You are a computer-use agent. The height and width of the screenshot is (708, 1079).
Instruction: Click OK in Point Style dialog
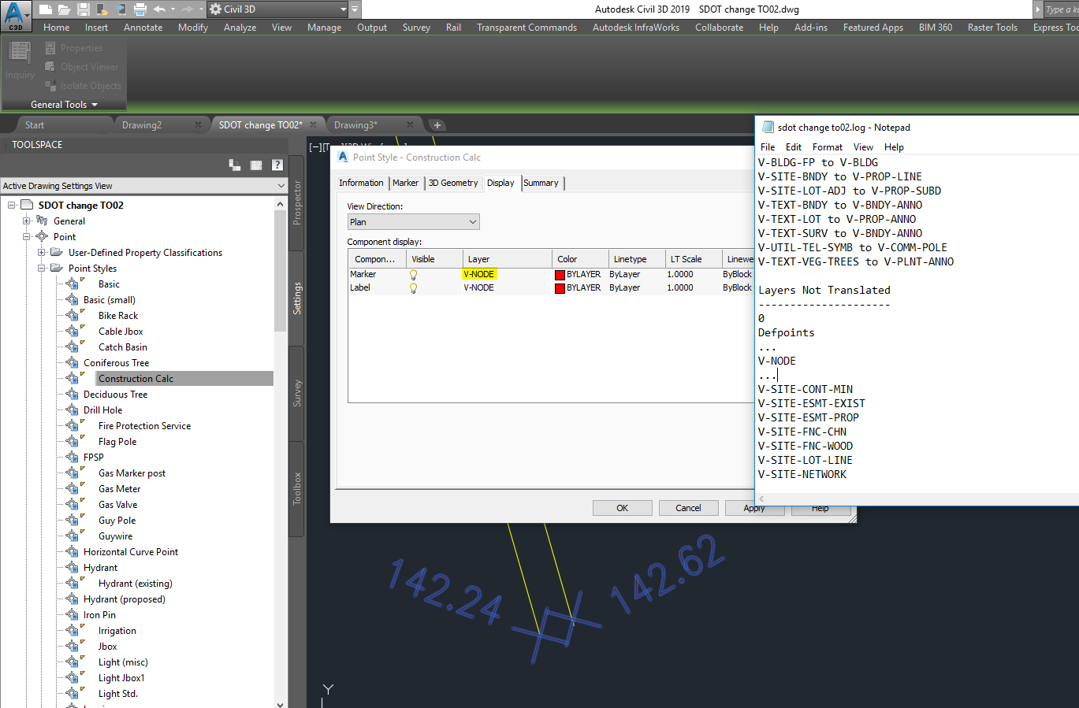tap(623, 508)
